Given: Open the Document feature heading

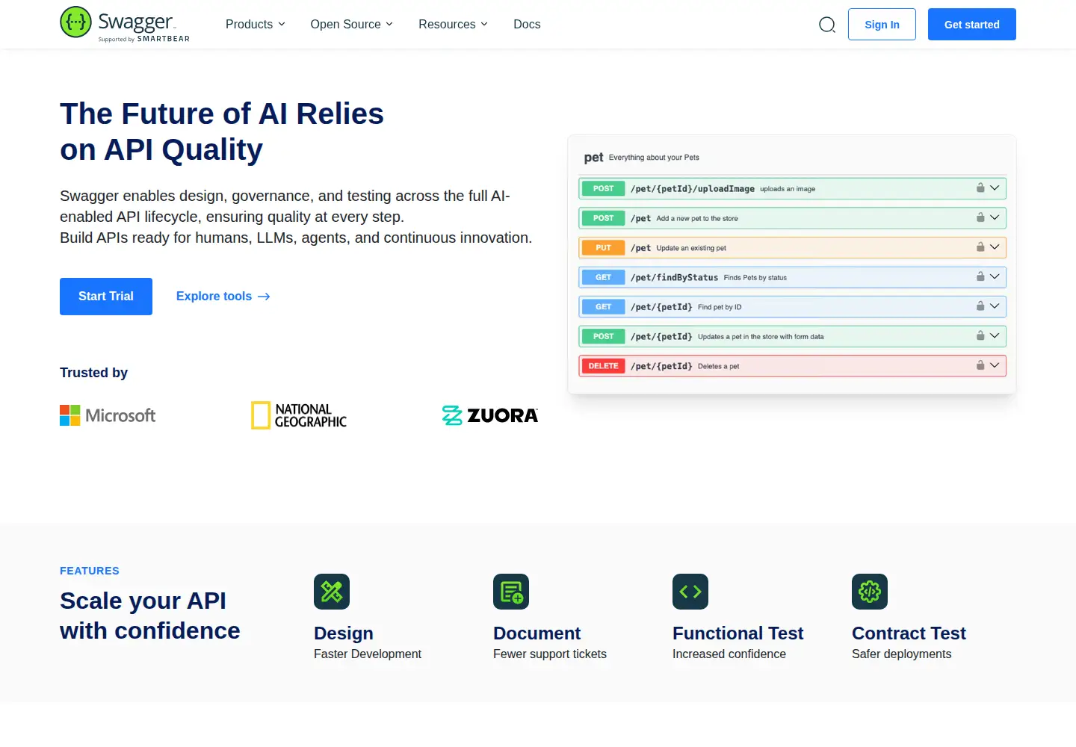Looking at the screenshot, I should (x=537, y=633).
